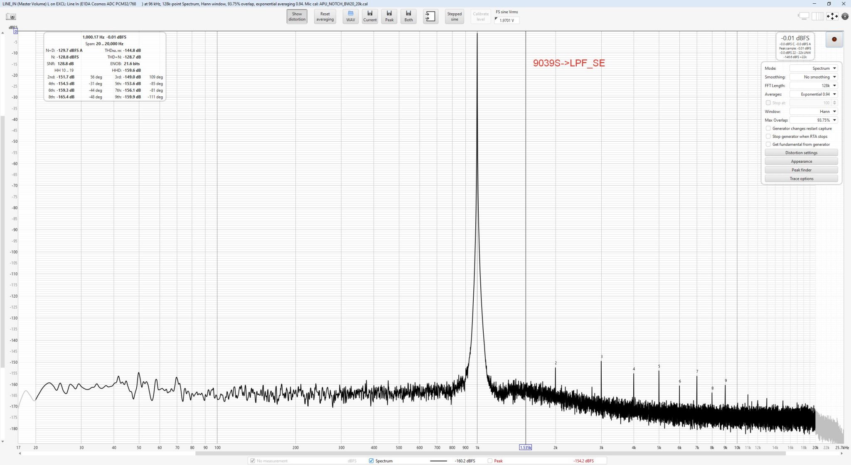Open the Appearance settings
851x465 pixels.
(801, 161)
